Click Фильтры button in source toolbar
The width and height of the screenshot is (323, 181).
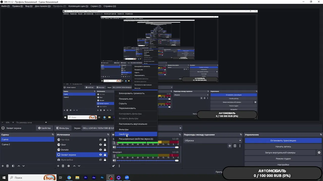(x=63, y=128)
